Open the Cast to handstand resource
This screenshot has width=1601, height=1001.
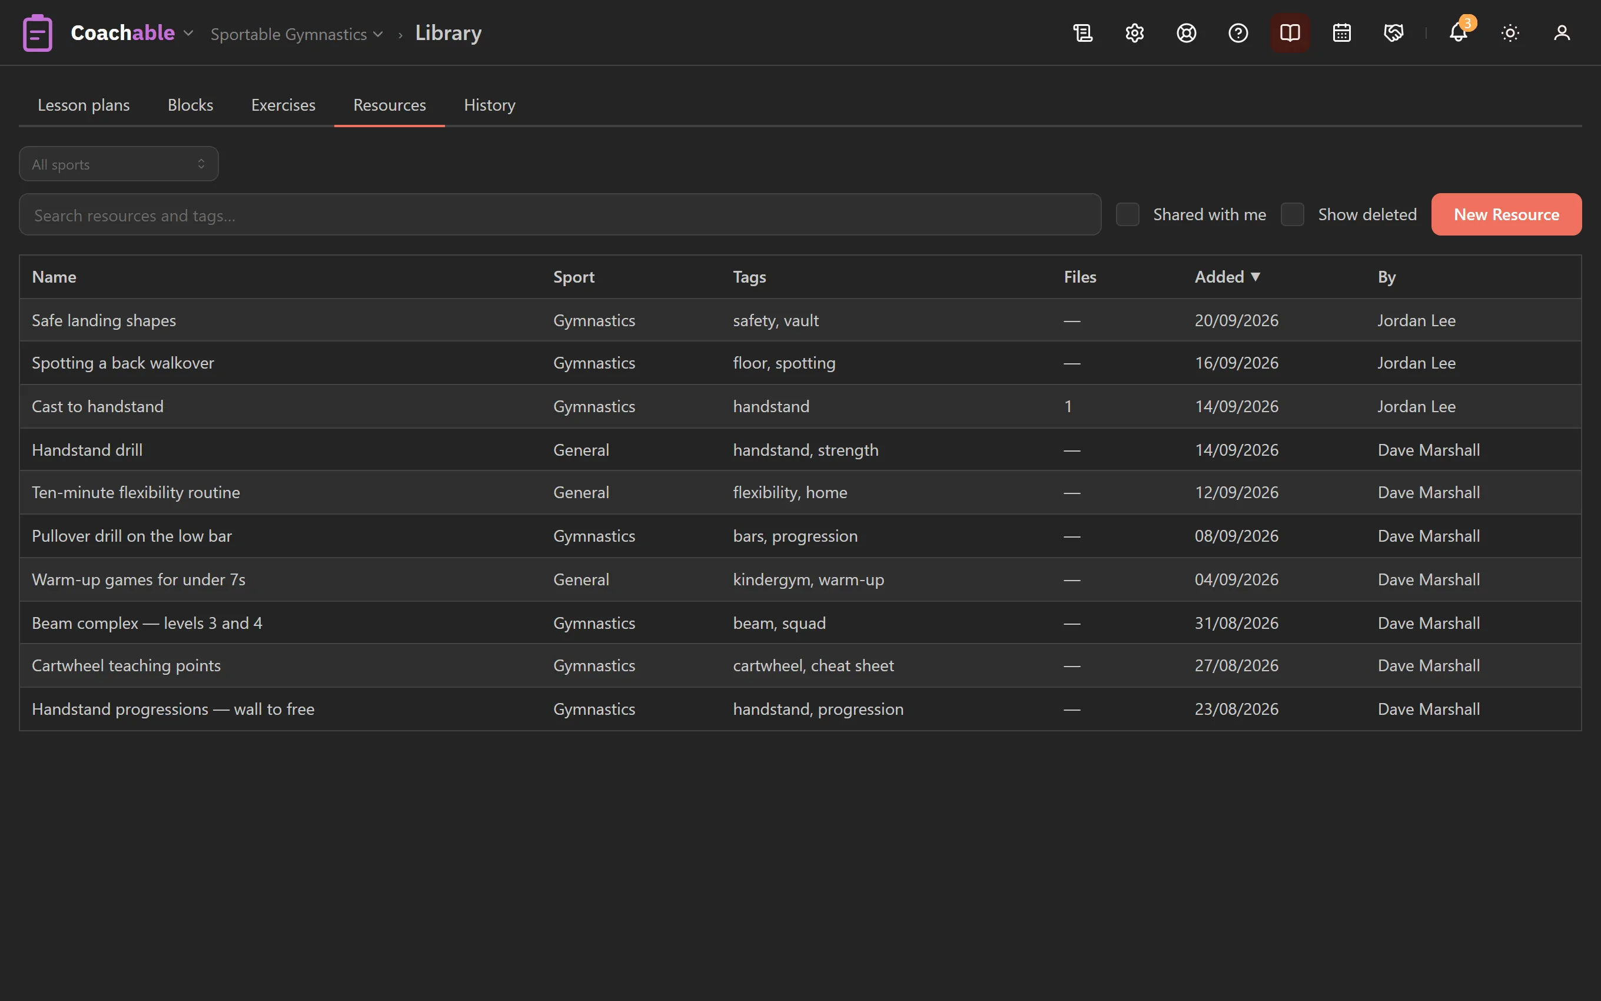click(800, 406)
